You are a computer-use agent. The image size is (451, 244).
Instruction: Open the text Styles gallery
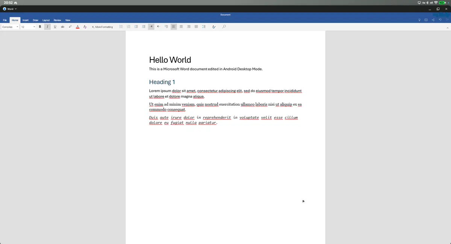[214, 27]
